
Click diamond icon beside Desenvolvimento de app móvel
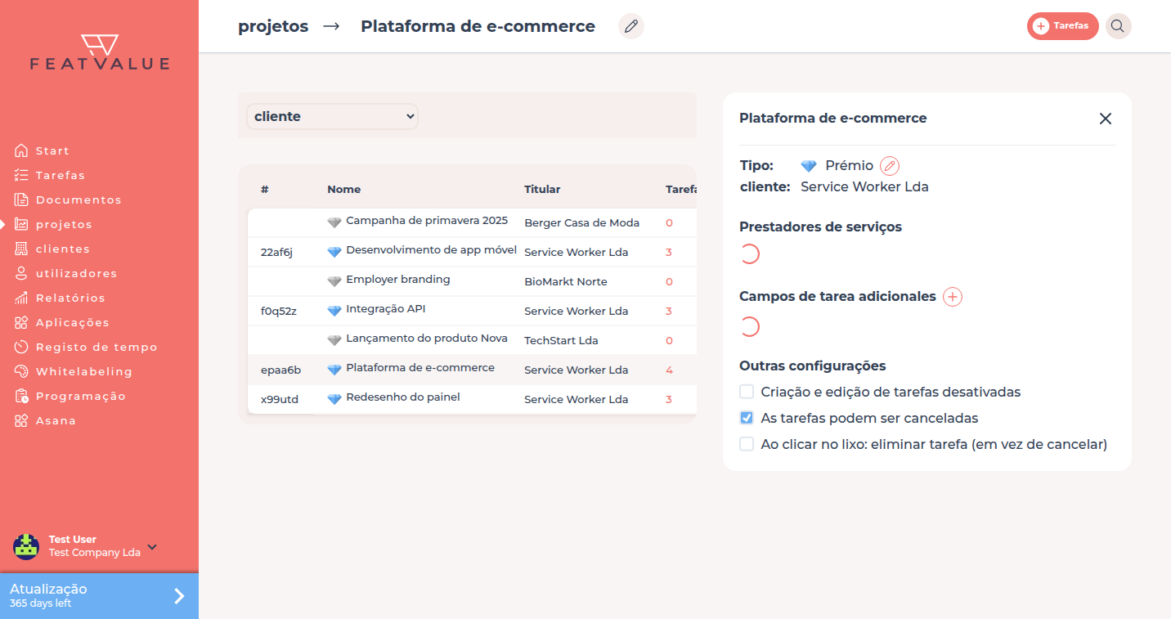point(334,252)
